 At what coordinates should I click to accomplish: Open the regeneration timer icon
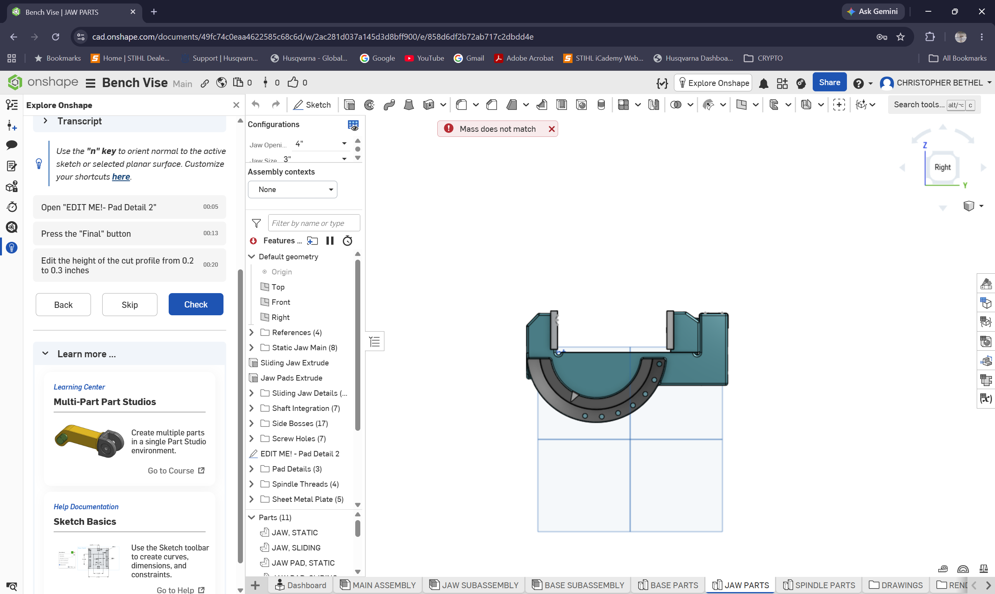(348, 241)
